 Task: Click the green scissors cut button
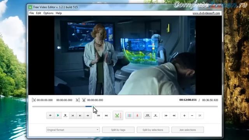[118, 115]
